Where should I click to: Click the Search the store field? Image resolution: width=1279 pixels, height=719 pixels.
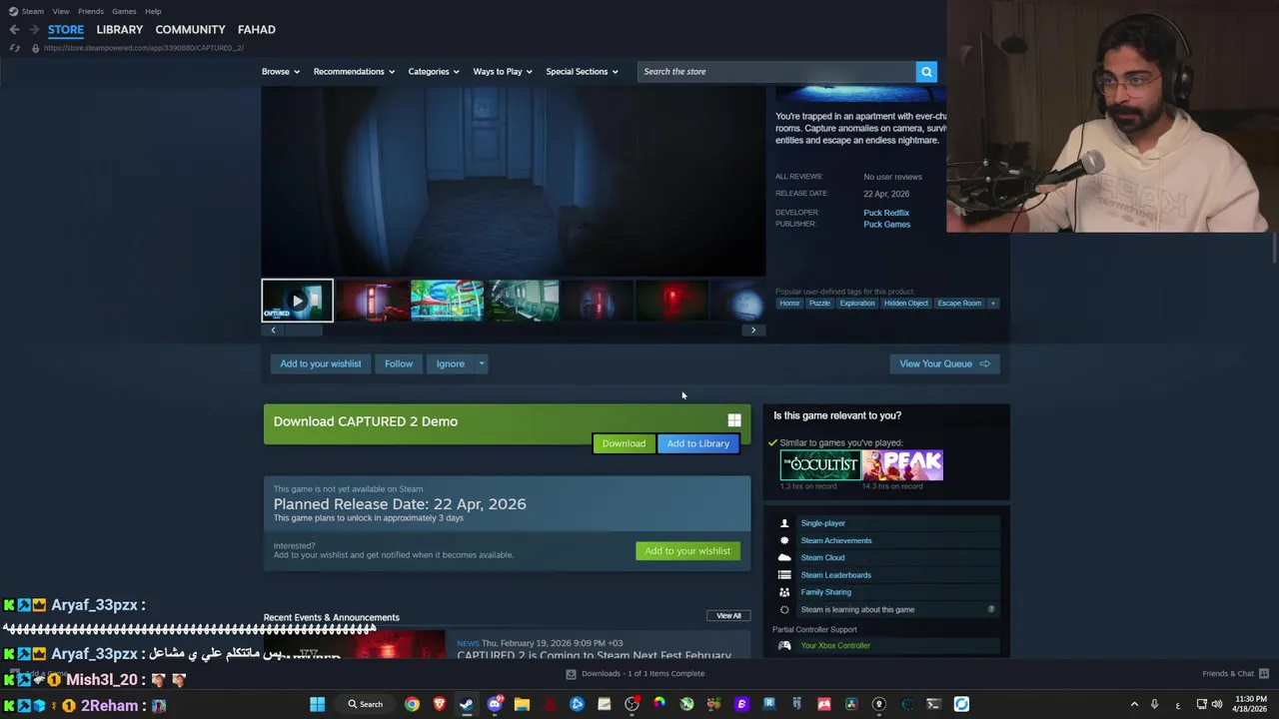(776, 72)
